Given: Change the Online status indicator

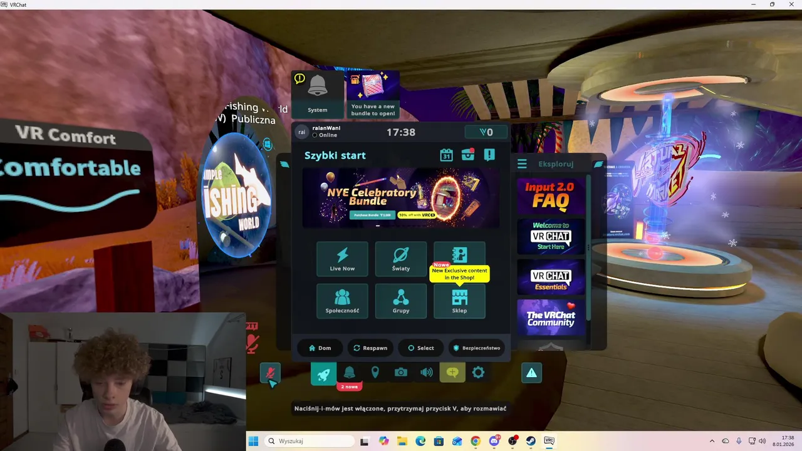Looking at the screenshot, I should [325, 135].
